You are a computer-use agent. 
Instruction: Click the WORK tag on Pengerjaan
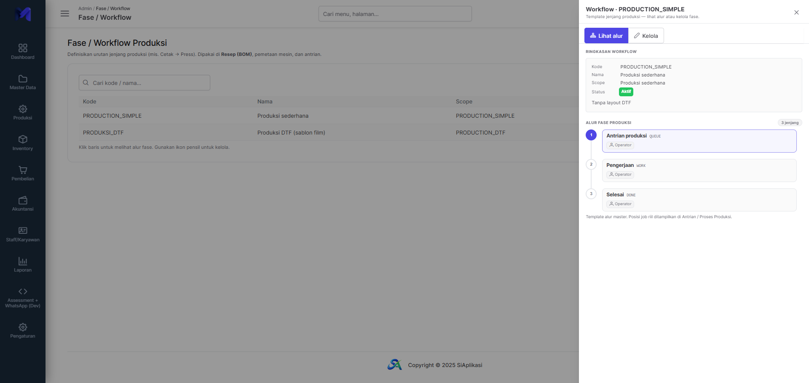641,166
